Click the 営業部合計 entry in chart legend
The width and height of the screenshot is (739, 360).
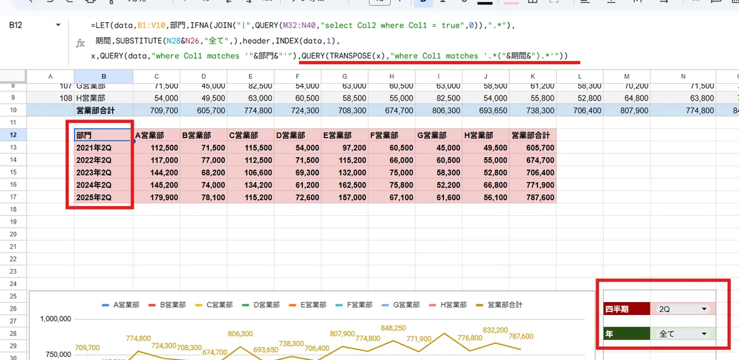pyautogui.click(x=499, y=305)
